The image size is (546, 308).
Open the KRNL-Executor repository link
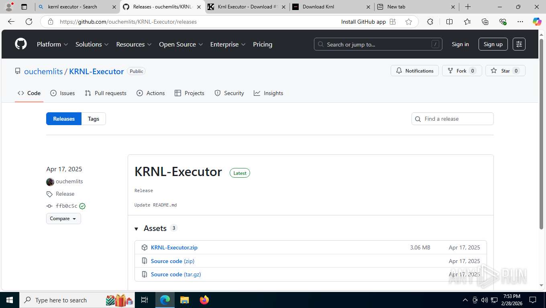[x=96, y=71]
